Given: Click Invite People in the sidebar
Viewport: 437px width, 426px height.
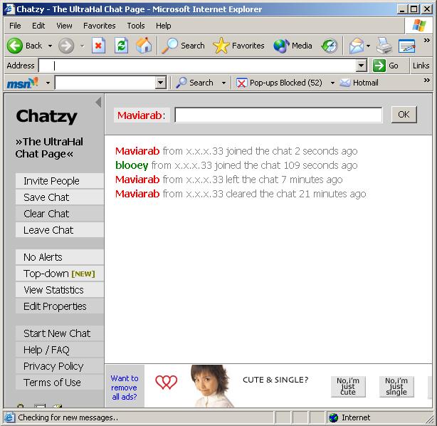Looking at the screenshot, I should click(60, 181).
